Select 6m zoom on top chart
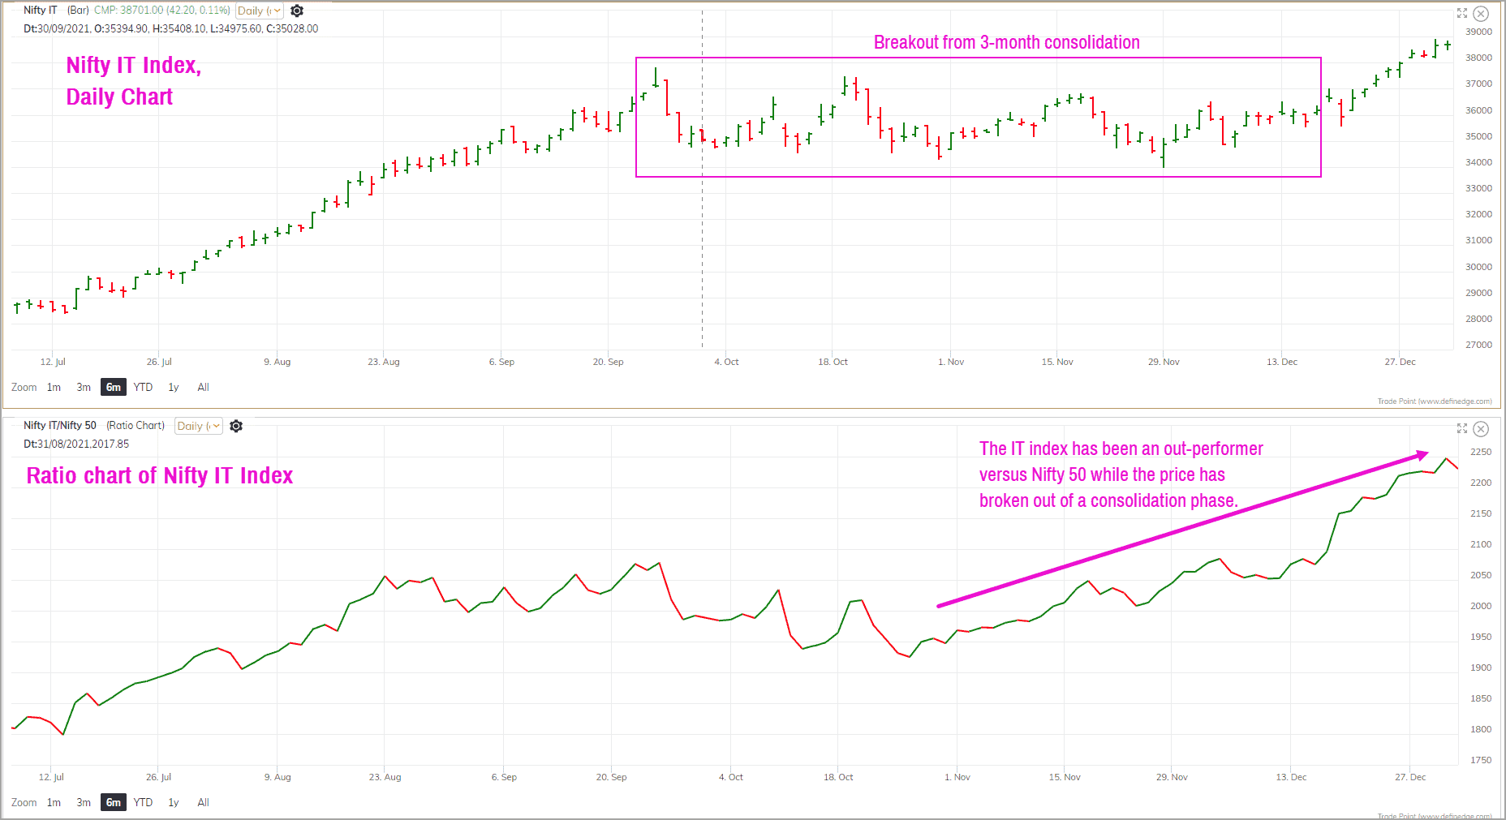The width and height of the screenshot is (1506, 820). [x=114, y=387]
